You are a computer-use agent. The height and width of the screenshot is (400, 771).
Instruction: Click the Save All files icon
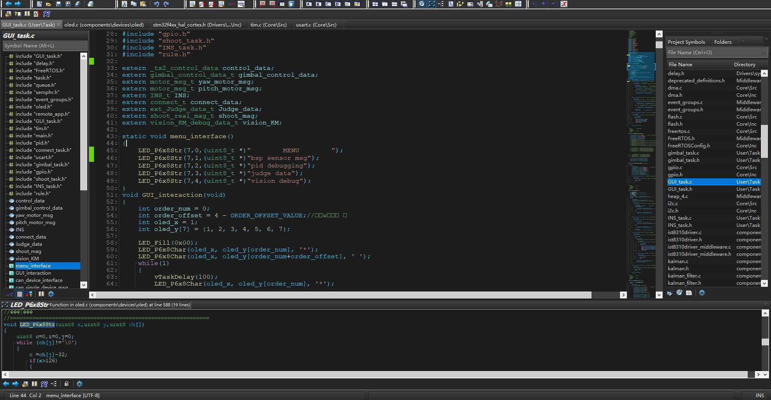[78, 4]
